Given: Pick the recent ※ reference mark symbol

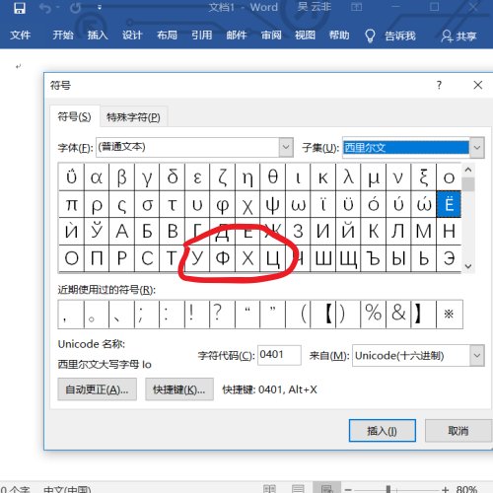Looking at the screenshot, I should pos(450,315).
